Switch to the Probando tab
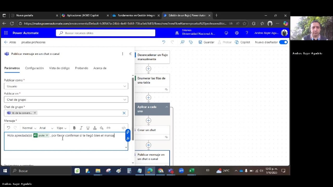Screen dimensions: 333x187 [x=81, y=68]
